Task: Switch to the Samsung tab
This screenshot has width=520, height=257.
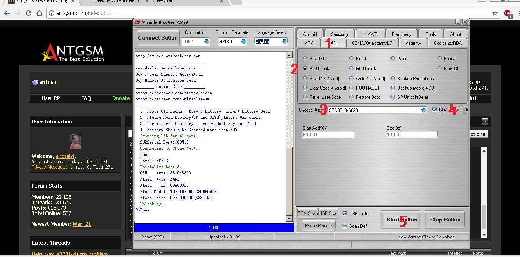Action: tap(339, 34)
